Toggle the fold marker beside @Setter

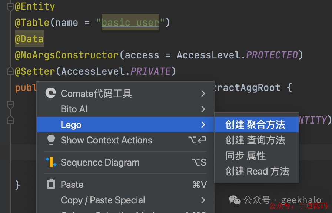point(10,71)
